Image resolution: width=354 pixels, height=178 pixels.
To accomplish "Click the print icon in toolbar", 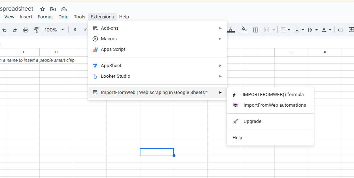I will [25, 30].
